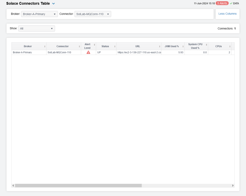Open the JVM Used % column menu icon
Screen dimensions: 246x196
[x=183, y=46]
